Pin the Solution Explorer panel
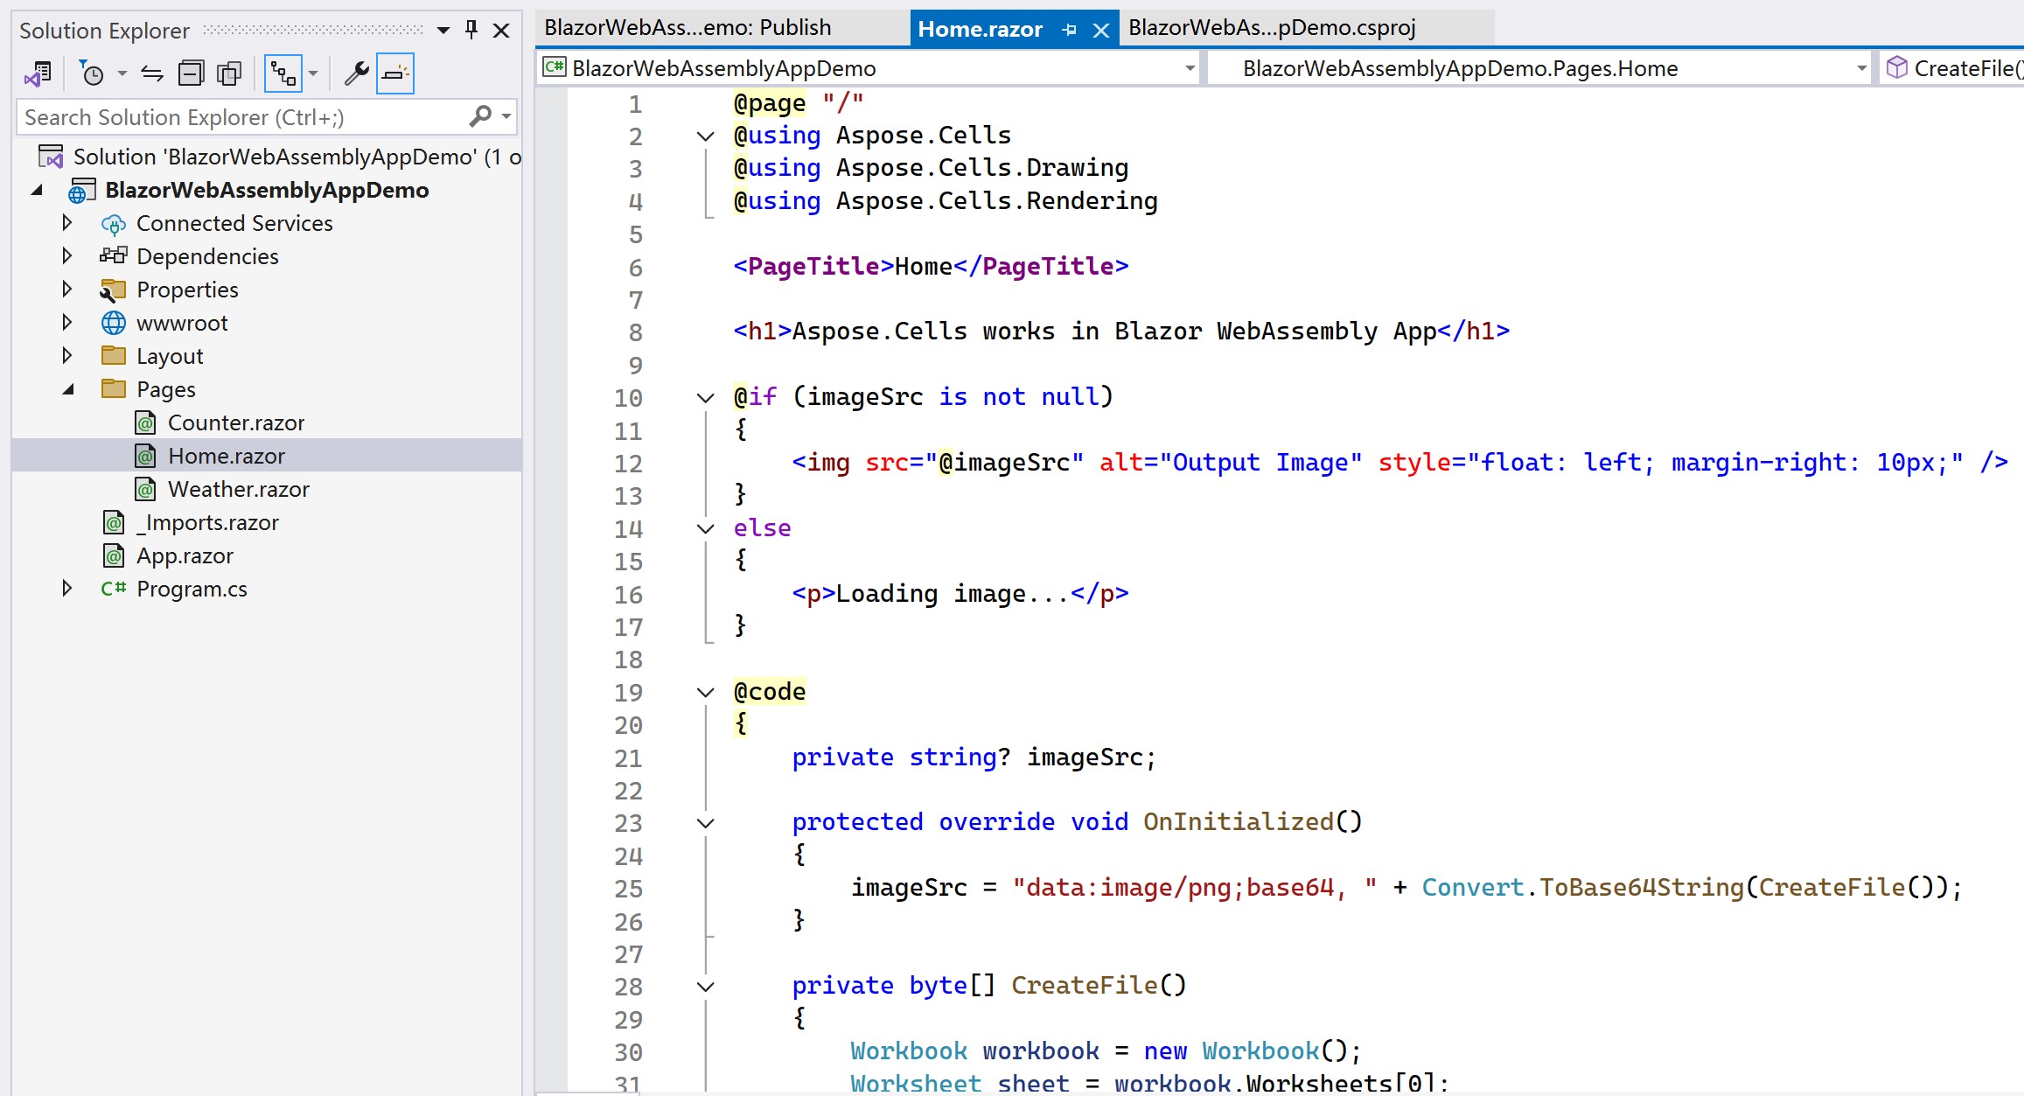2024x1096 pixels. 472,31
